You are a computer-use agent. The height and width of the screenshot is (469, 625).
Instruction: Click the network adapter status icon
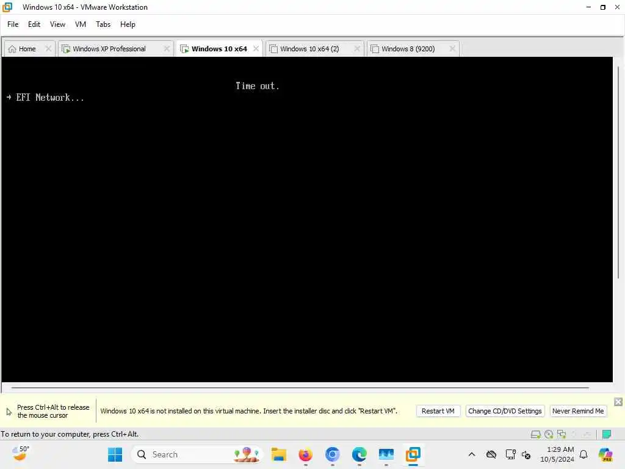point(562,434)
